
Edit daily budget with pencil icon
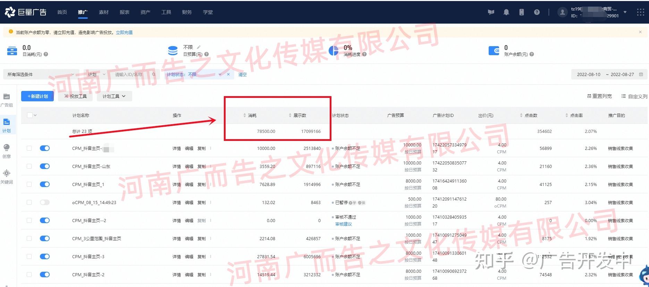click(199, 47)
